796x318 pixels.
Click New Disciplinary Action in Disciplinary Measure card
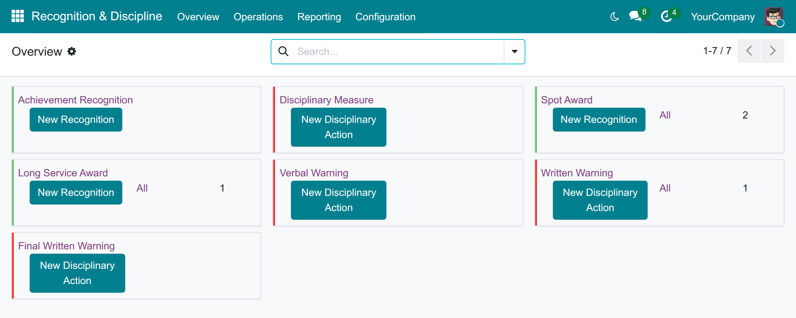click(339, 127)
